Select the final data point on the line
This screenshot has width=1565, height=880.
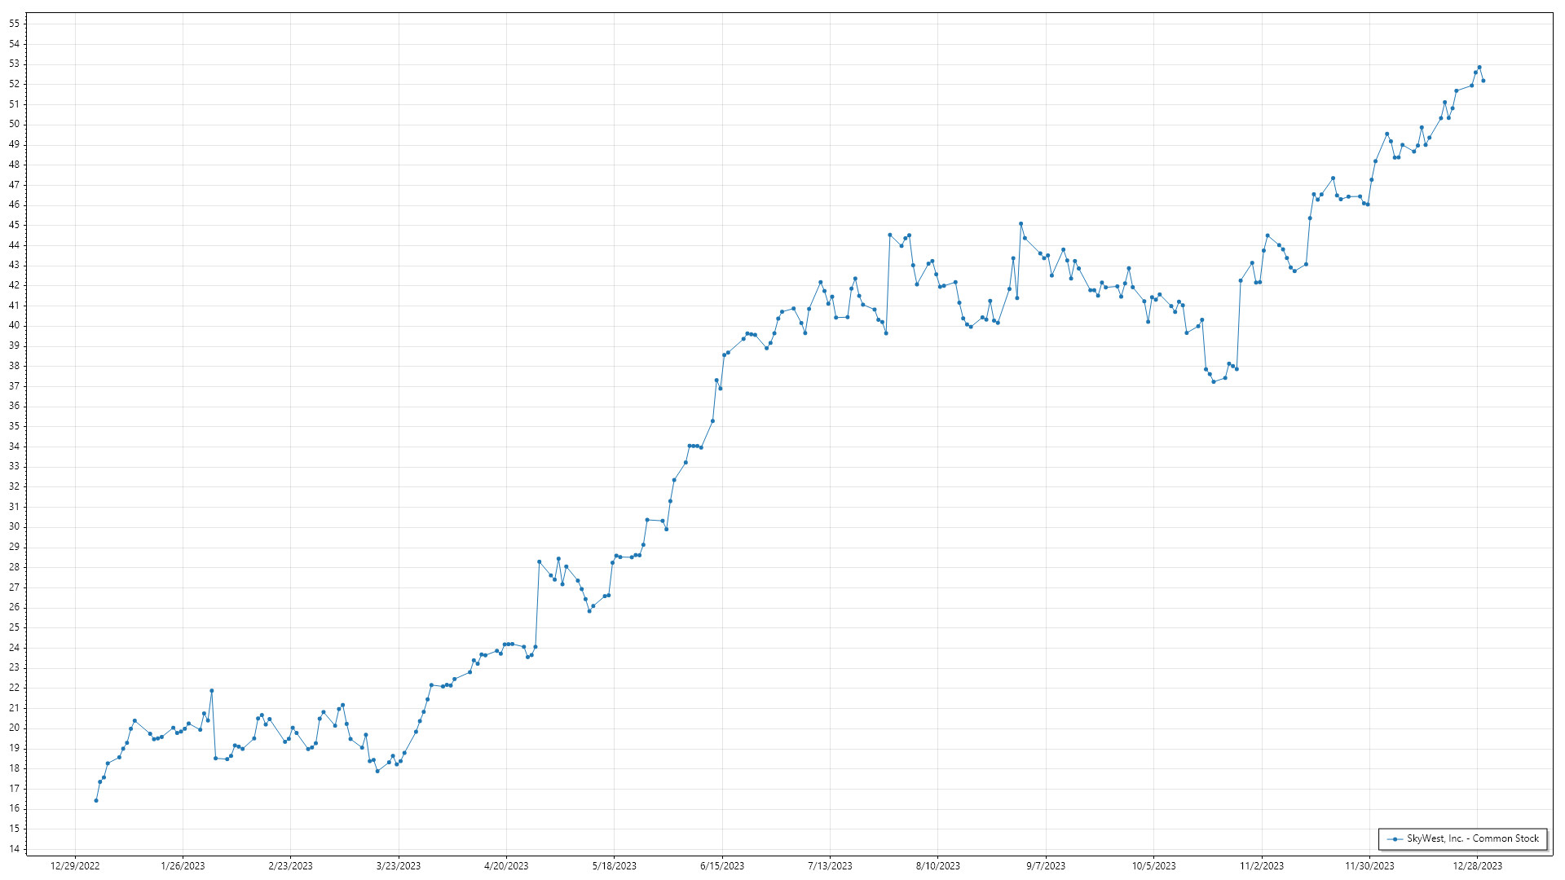1483,81
